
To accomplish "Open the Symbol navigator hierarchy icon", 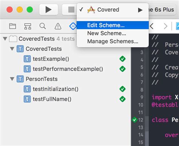I will (28, 26).
